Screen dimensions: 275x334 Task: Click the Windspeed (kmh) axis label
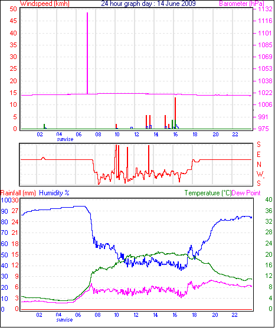click(45, 4)
